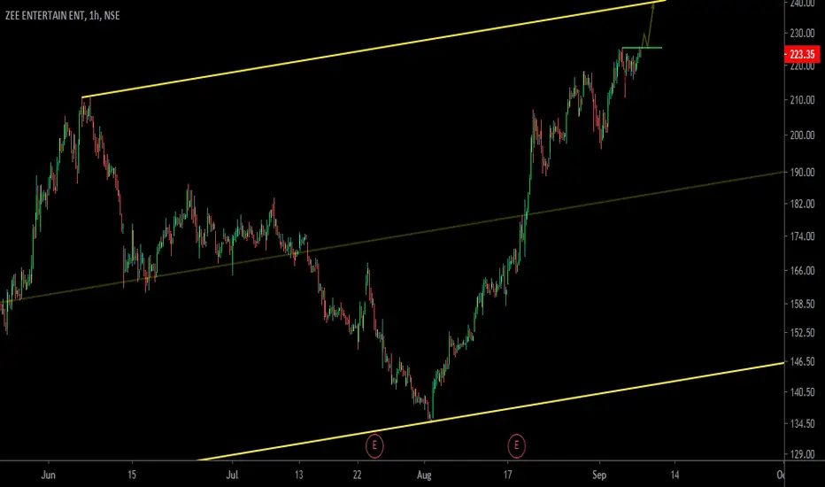Open the earnings E marker above date 22
The width and height of the screenshot is (825, 487).
coord(374,446)
